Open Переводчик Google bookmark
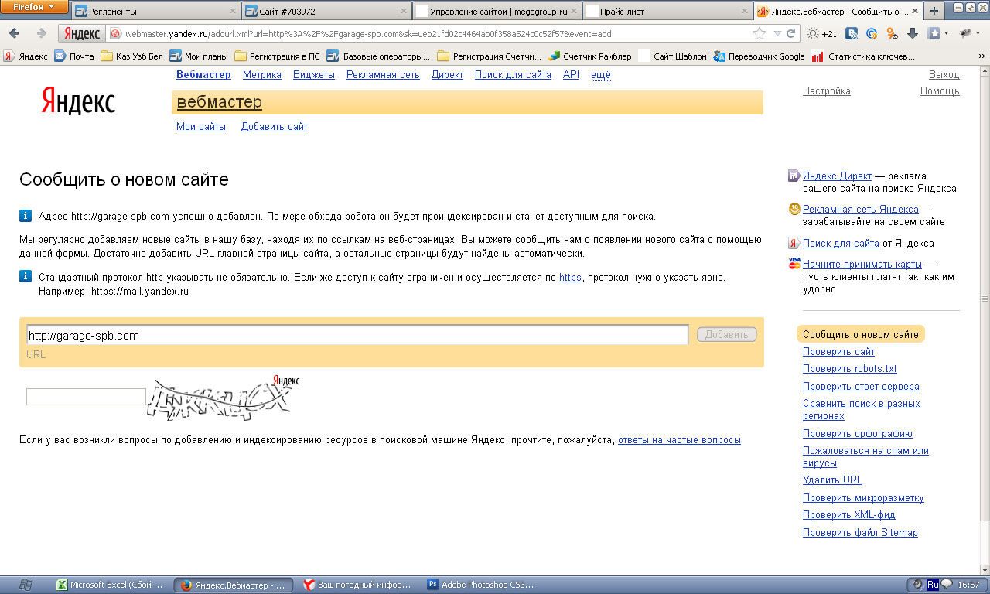Image resolution: width=990 pixels, height=594 pixels. coord(759,56)
